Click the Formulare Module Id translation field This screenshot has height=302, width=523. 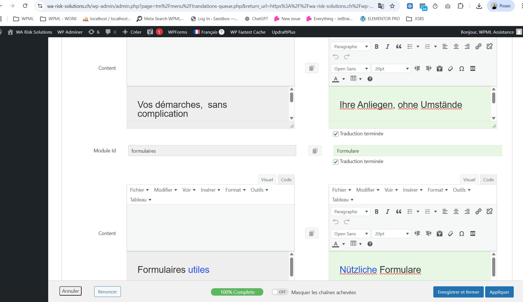(417, 151)
